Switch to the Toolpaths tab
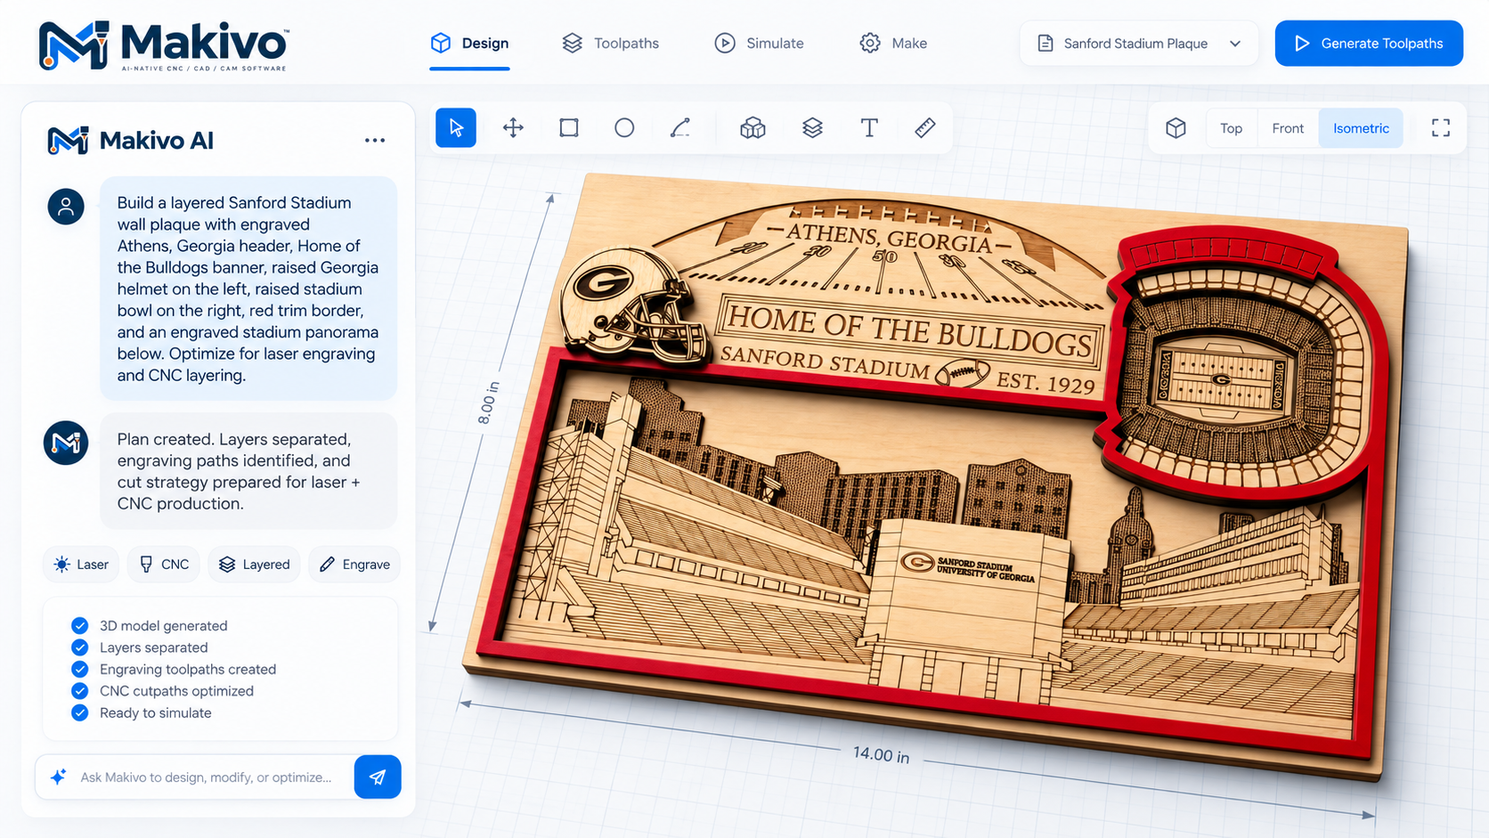This screenshot has width=1489, height=838. coord(611,44)
